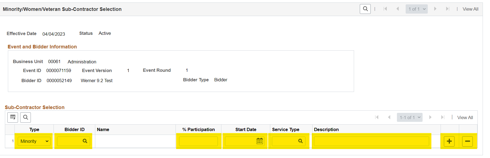Go to first record in header navigation
Screen dimensions: 490x158
pyautogui.click(x=385, y=9)
